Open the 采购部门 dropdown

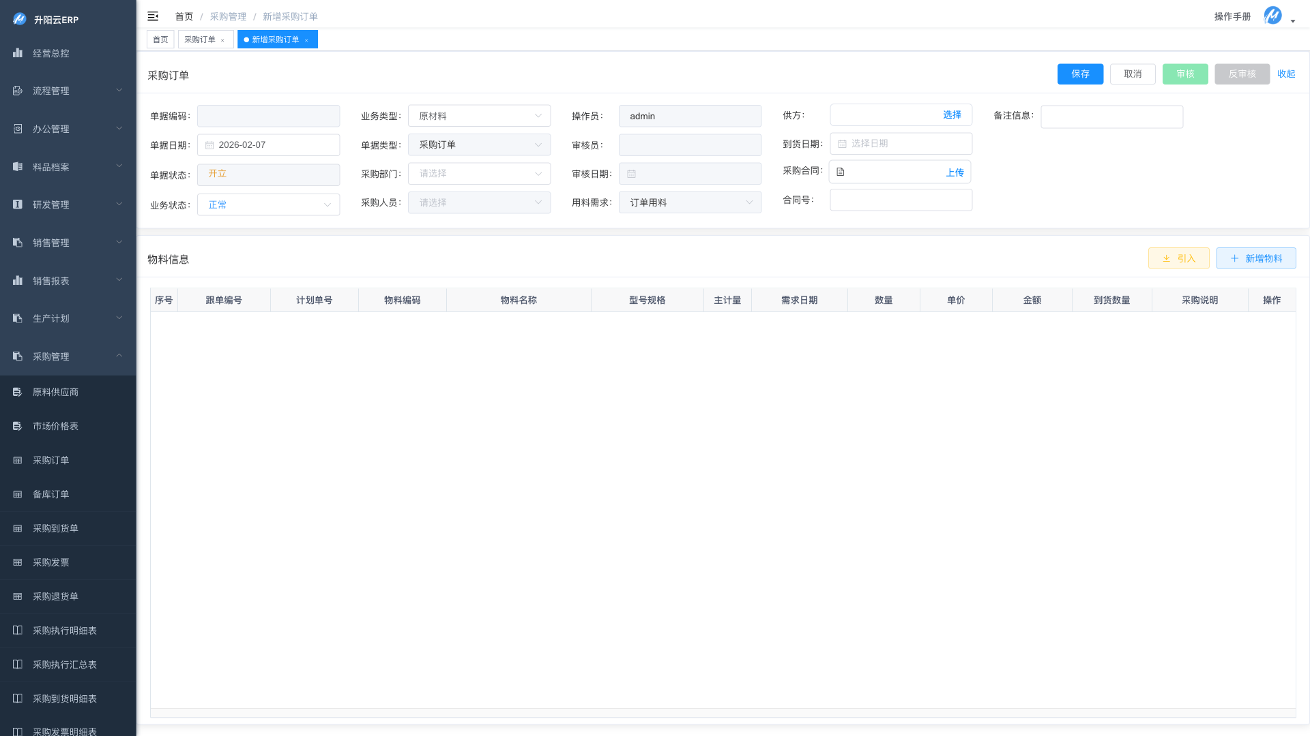[x=479, y=174]
